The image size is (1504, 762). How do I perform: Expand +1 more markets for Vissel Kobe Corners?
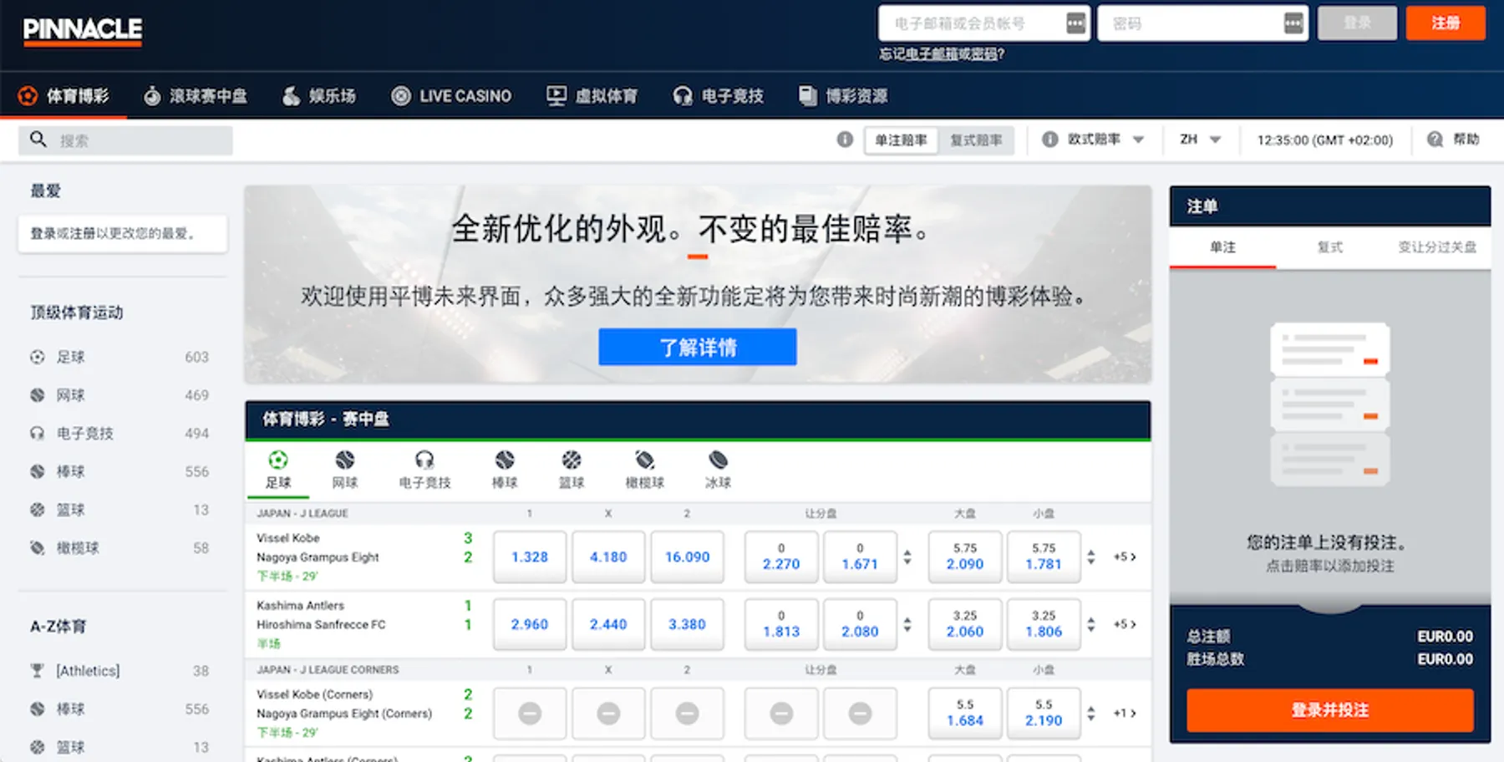(1125, 713)
